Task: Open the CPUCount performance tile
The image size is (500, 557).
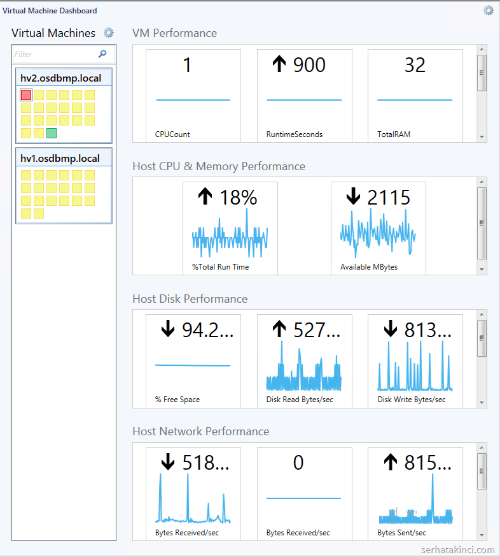Action: pyautogui.click(x=193, y=96)
